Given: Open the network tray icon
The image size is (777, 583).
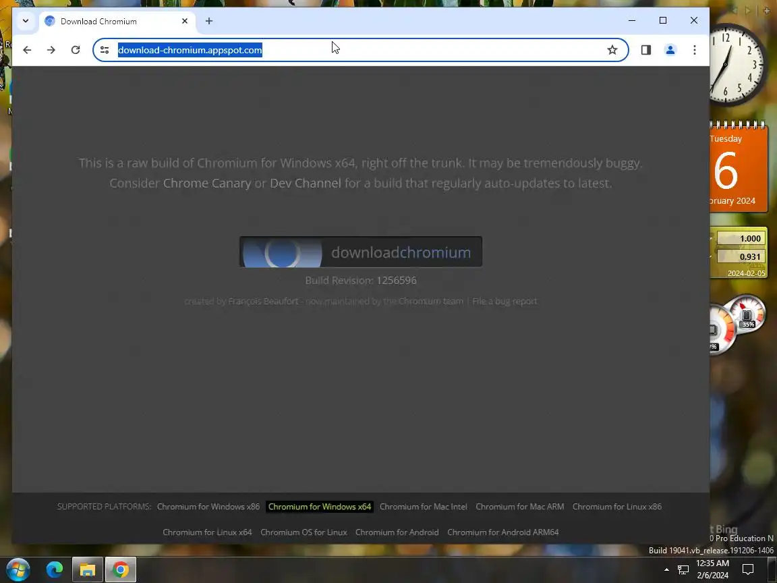Looking at the screenshot, I should 683,570.
